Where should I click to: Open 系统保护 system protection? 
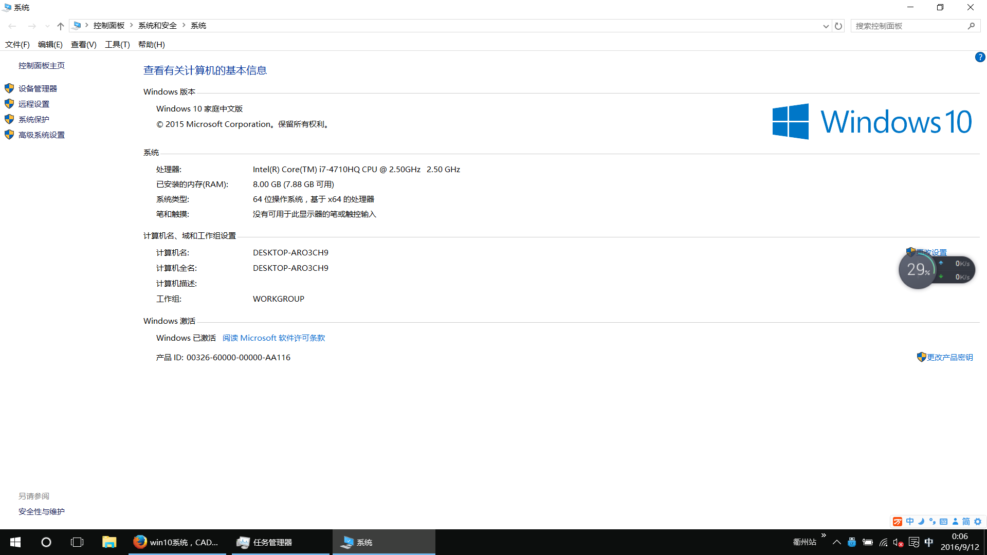coord(34,119)
